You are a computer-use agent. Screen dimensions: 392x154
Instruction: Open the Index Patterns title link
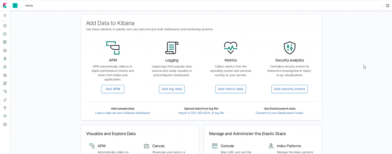[x=289, y=146]
